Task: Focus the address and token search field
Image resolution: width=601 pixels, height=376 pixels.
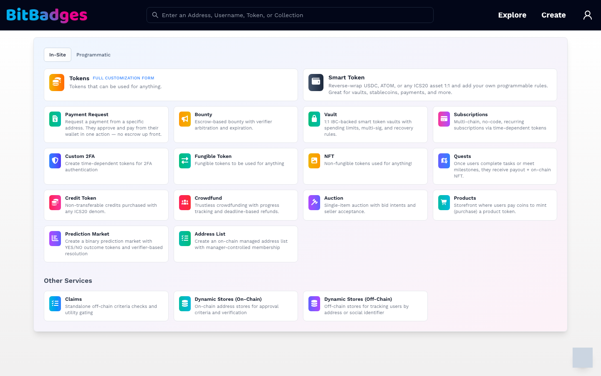Action: [290, 15]
